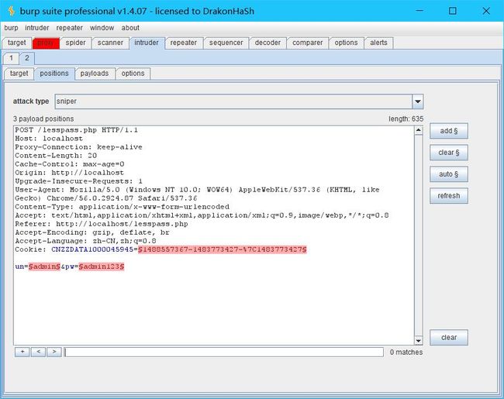Select intruder attack tab 2
Image resolution: width=504 pixels, height=399 pixels.
pyautogui.click(x=27, y=58)
